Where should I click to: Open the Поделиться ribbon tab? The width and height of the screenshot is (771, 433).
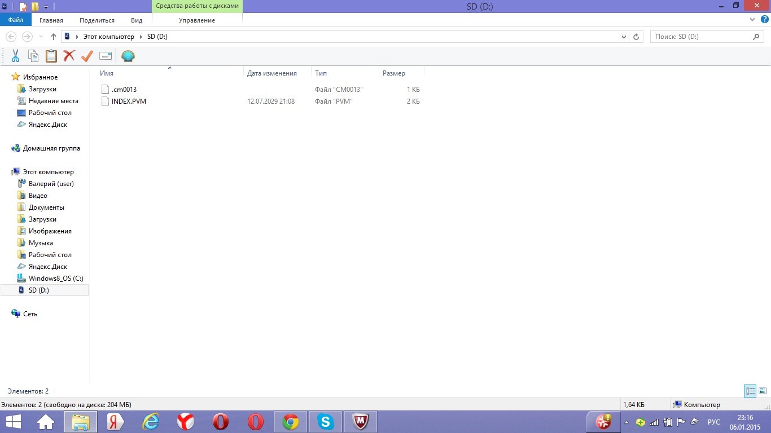[97, 20]
